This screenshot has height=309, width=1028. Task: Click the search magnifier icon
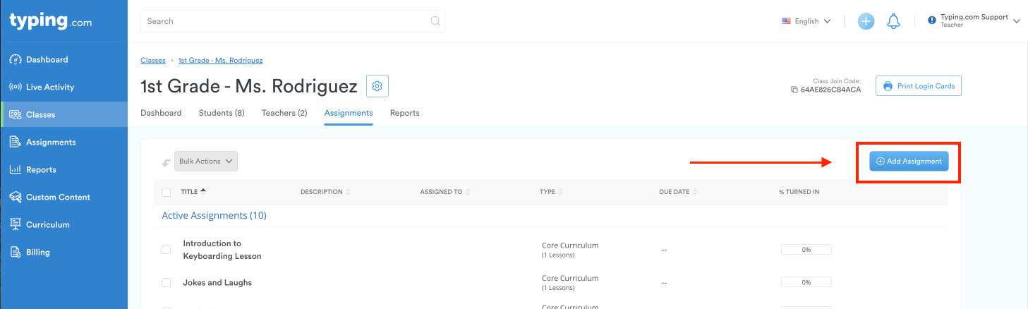click(x=435, y=21)
